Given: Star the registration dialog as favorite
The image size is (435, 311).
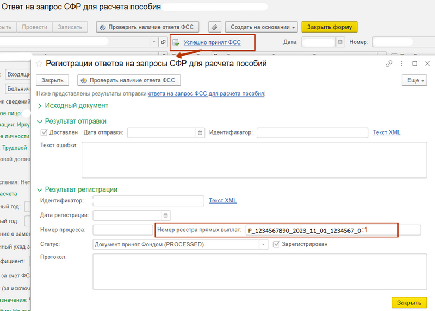Looking at the screenshot, I should (x=39, y=64).
